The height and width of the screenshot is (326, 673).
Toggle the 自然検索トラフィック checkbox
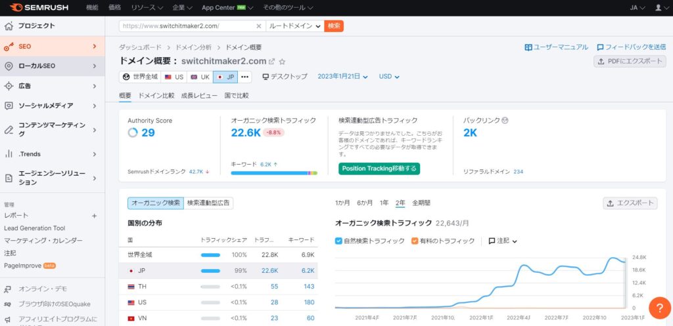pos(338,241)
